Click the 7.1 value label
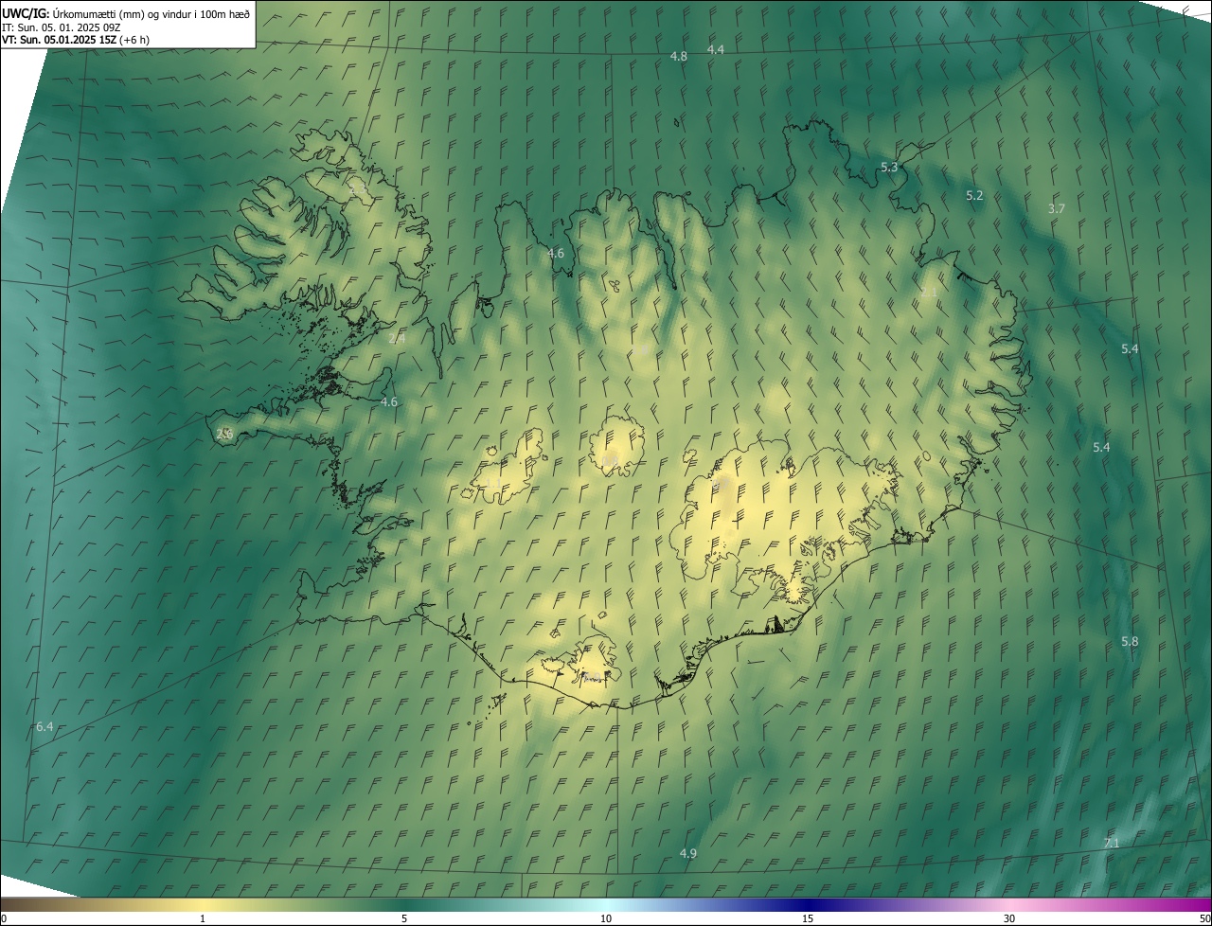 click(1112, 844)
